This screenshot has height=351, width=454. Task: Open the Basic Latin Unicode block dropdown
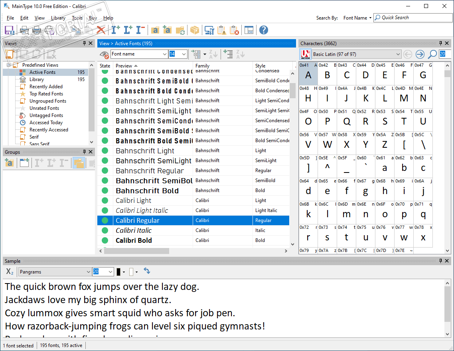click(398, 54)
